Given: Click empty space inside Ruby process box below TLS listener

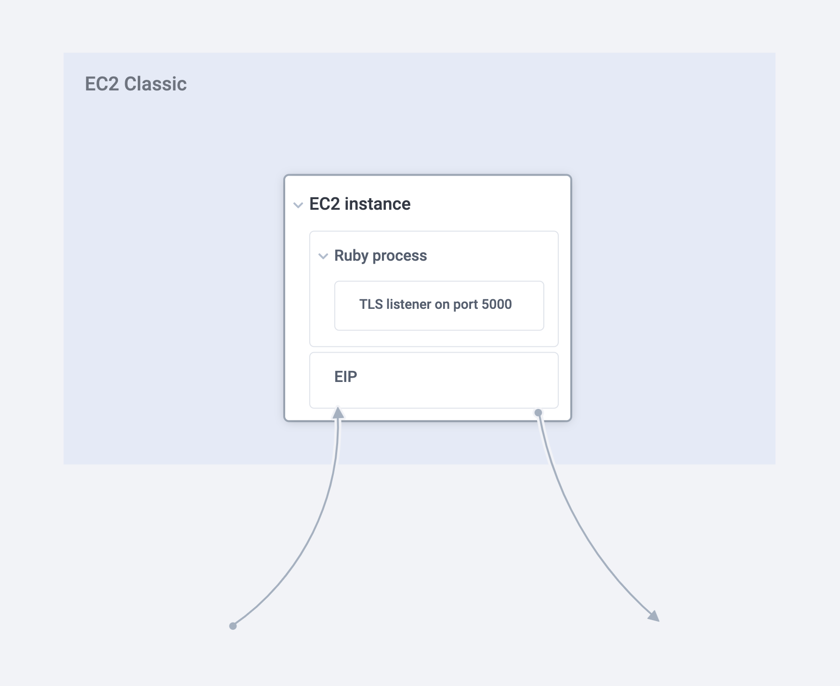Looking at the screenshot, I should 433,338.
